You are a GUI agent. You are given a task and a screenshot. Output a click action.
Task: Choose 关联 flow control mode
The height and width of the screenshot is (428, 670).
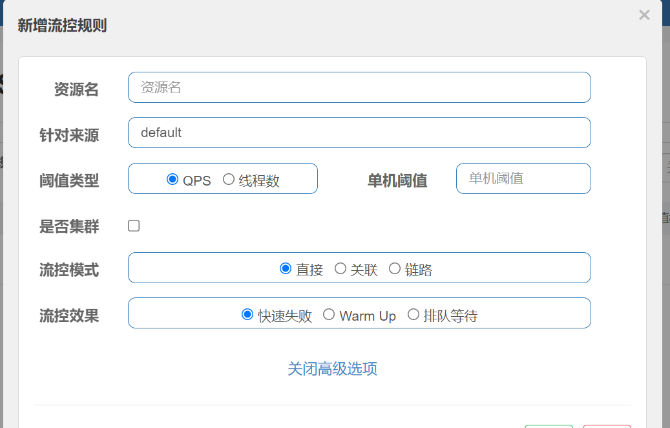coord(340,269)
